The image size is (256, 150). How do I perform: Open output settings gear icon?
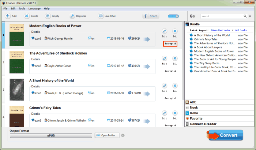click(x=123, y=135)
